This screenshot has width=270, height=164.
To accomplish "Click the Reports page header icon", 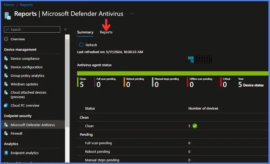I will pos(8,16).
